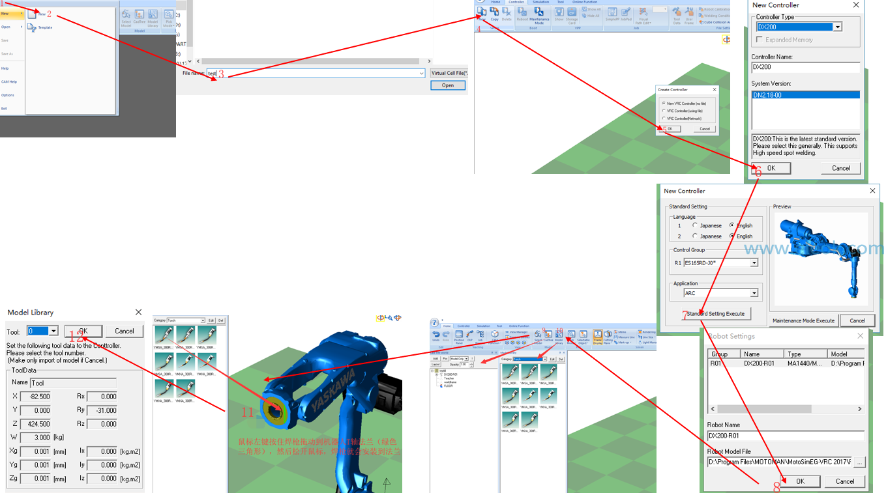The width and height of the screenshot is (886, 493).
Task: Open the View Manager
Action: (516, 332)
